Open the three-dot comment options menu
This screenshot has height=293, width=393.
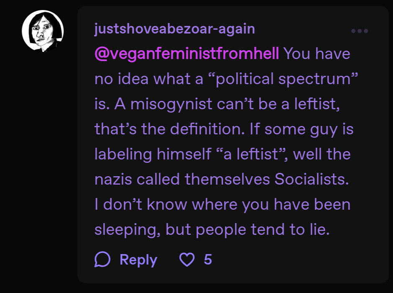(360, 31)
